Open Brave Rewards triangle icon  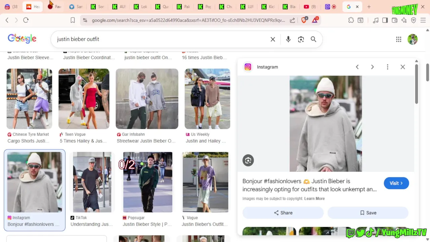[315, 20]
